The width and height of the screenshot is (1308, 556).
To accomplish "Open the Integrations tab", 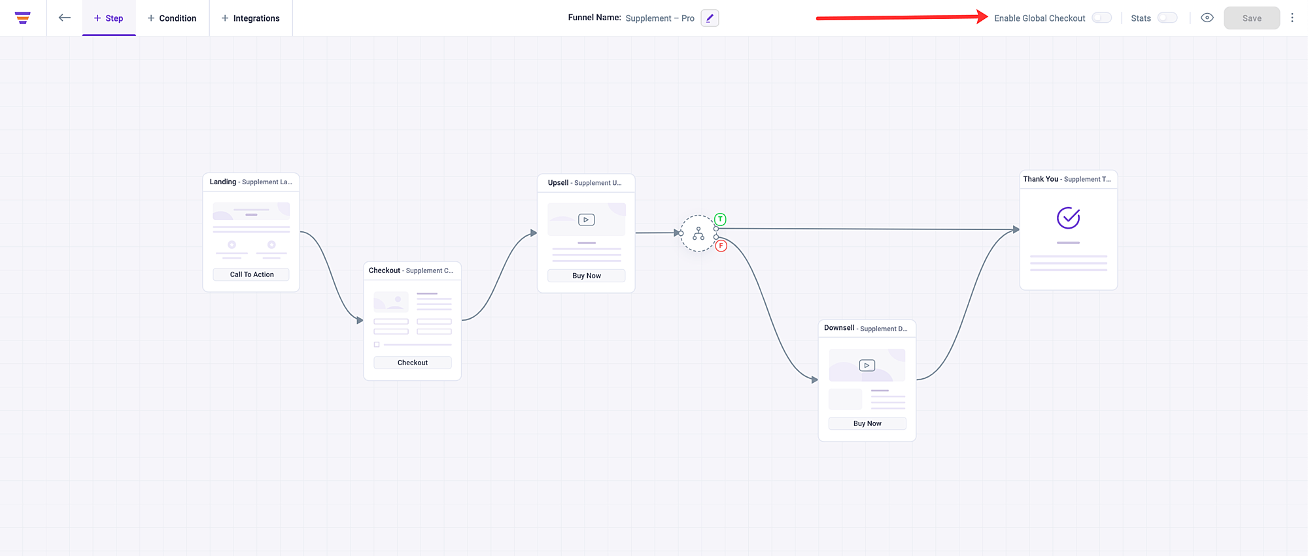I will pyautogui.click(x=250, y=18).
